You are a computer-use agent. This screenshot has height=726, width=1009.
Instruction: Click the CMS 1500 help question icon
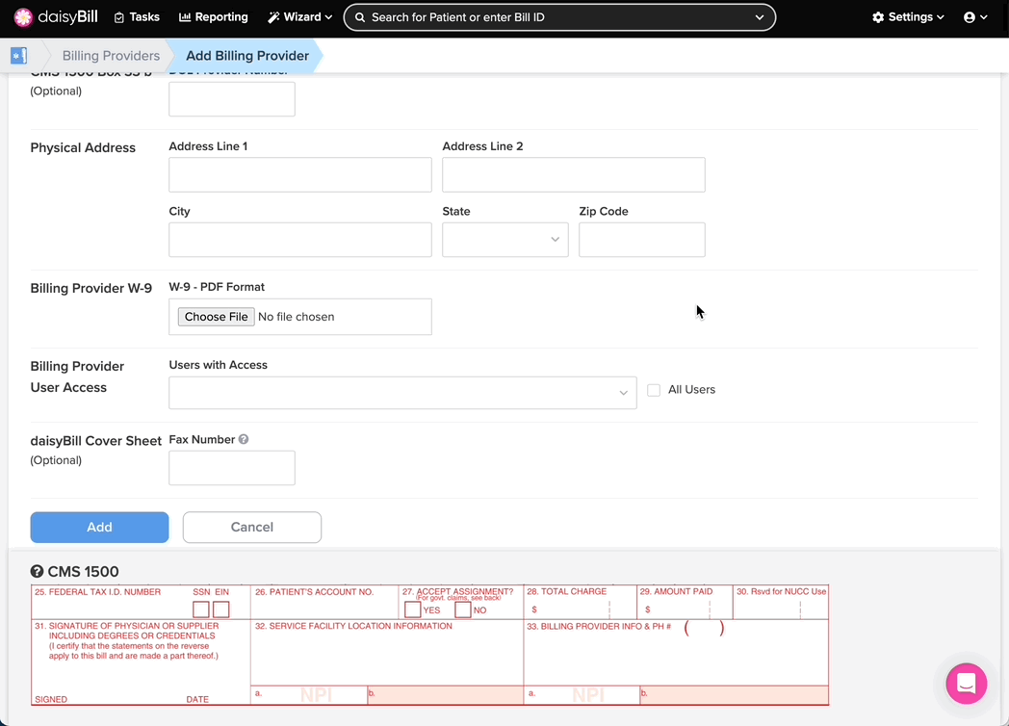37,572
